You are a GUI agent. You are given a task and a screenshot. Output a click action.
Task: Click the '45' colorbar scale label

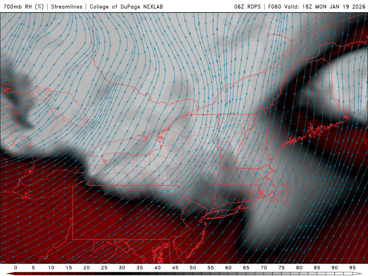(175, 268)
